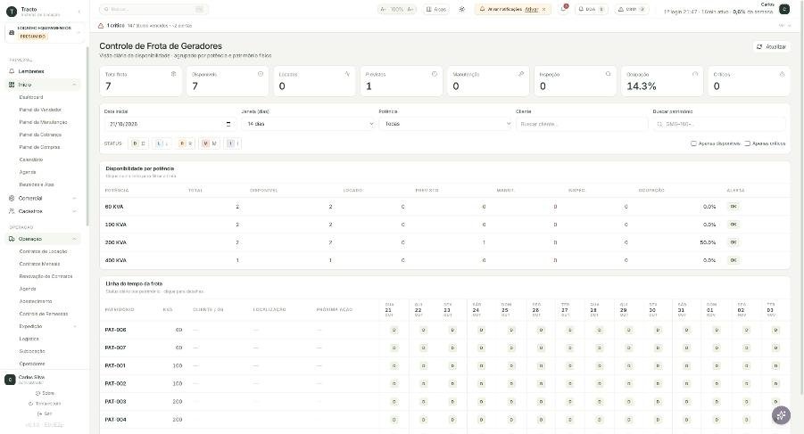Viewport: 804px width, 434px height.
Task: Click the Ativar notifications link
Action: pyautogui.click(x=531, y=9)
